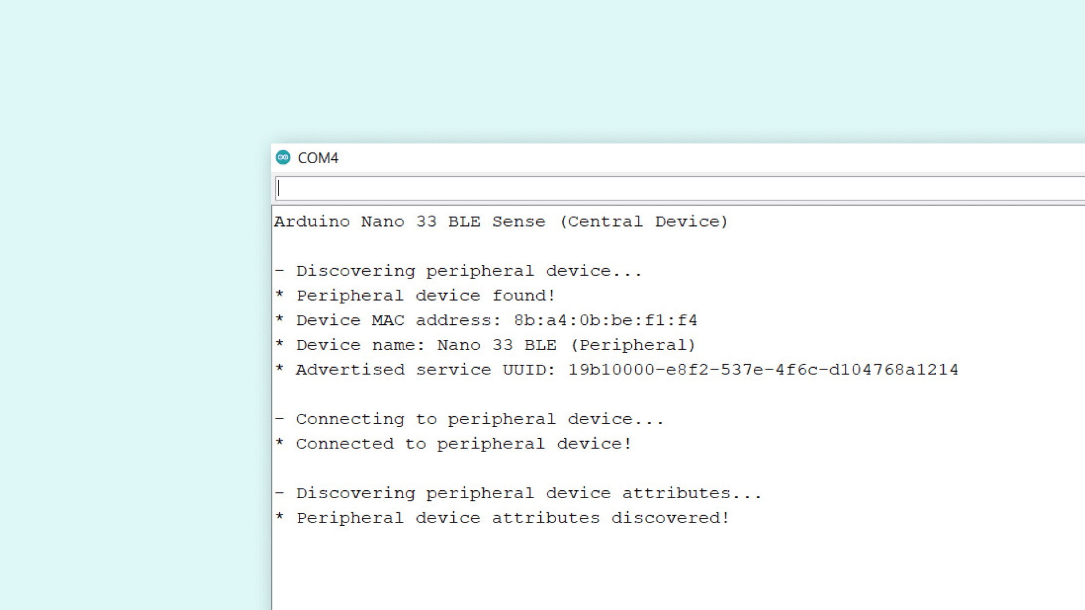Screen dimensions: 1085x610
Task: Click the '(Central Device)' text in header
Action: click(x=644, y=221)
